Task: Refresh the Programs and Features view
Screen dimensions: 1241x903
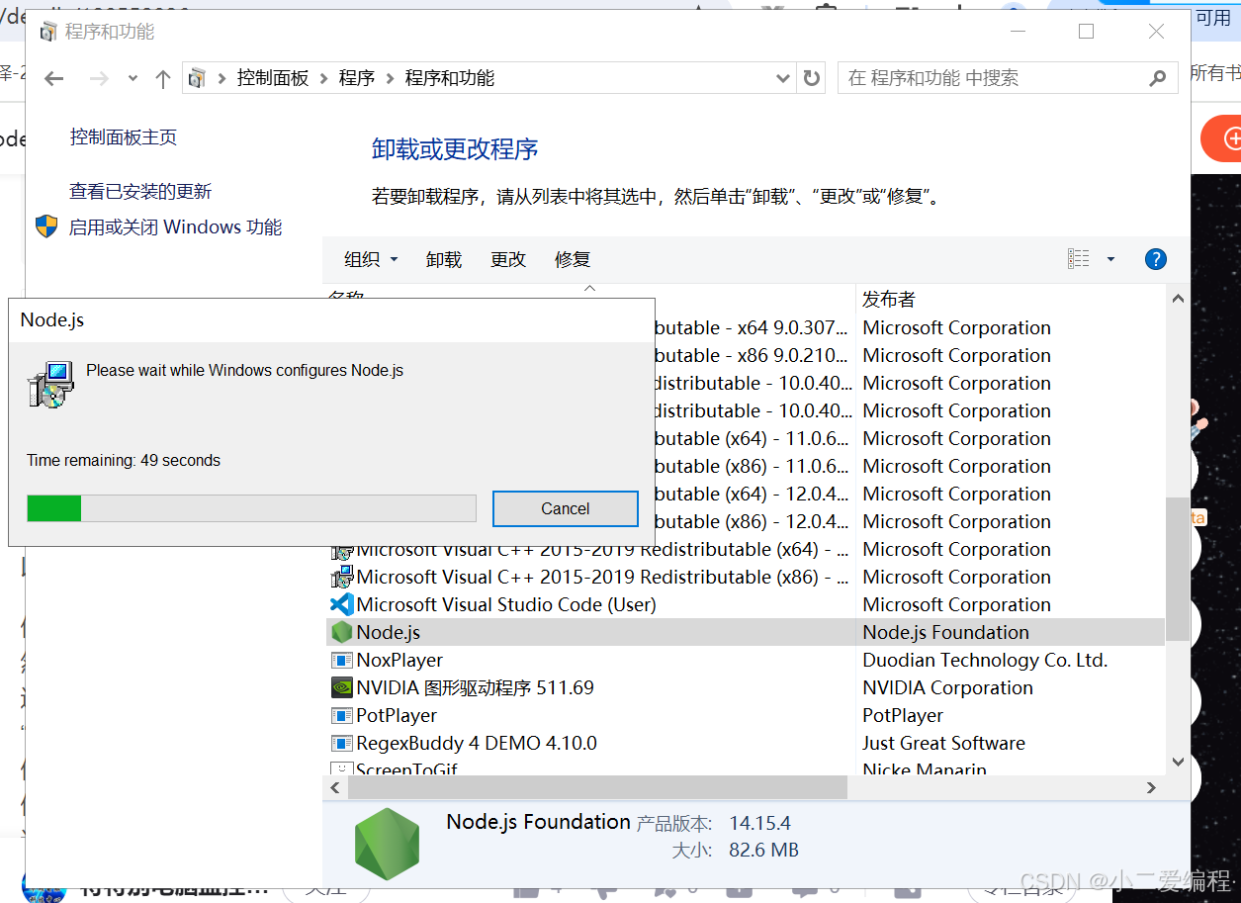Action: [x=812, y=79]
